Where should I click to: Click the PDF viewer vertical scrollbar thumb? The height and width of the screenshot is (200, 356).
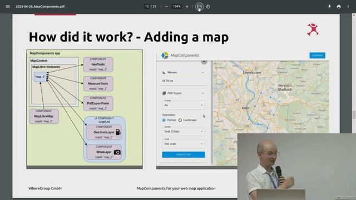[x=354, y=115]
